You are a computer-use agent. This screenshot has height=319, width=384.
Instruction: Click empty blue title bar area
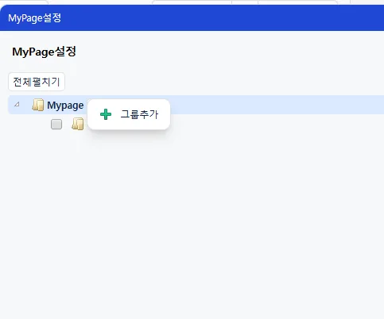pyautogui.click(x=223, y=18)
